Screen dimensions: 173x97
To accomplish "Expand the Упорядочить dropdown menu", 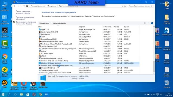I will 45,23.
